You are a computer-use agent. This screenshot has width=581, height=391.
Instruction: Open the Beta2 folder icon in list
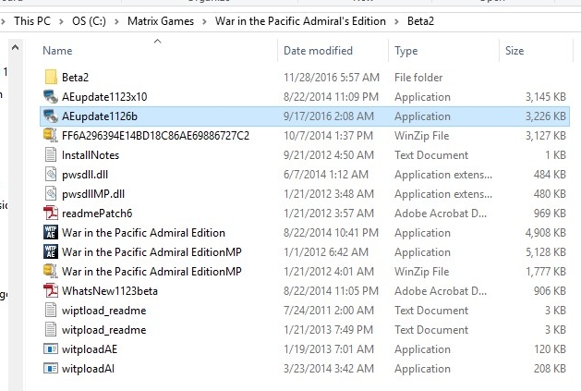tap(51, 77)
